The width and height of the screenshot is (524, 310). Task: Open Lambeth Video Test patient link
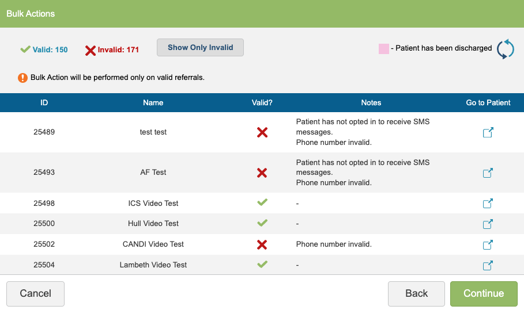click(x=488, y=265)
